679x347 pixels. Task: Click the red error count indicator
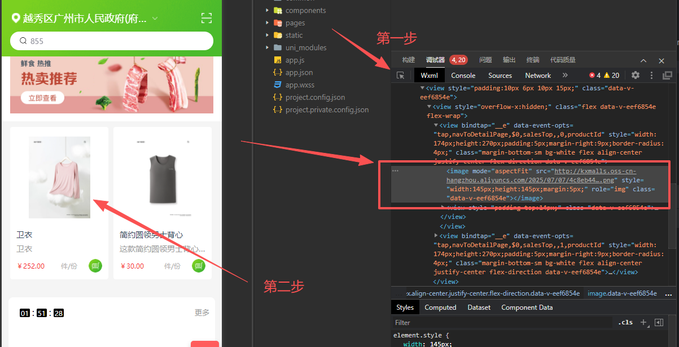tap(595, 75)
